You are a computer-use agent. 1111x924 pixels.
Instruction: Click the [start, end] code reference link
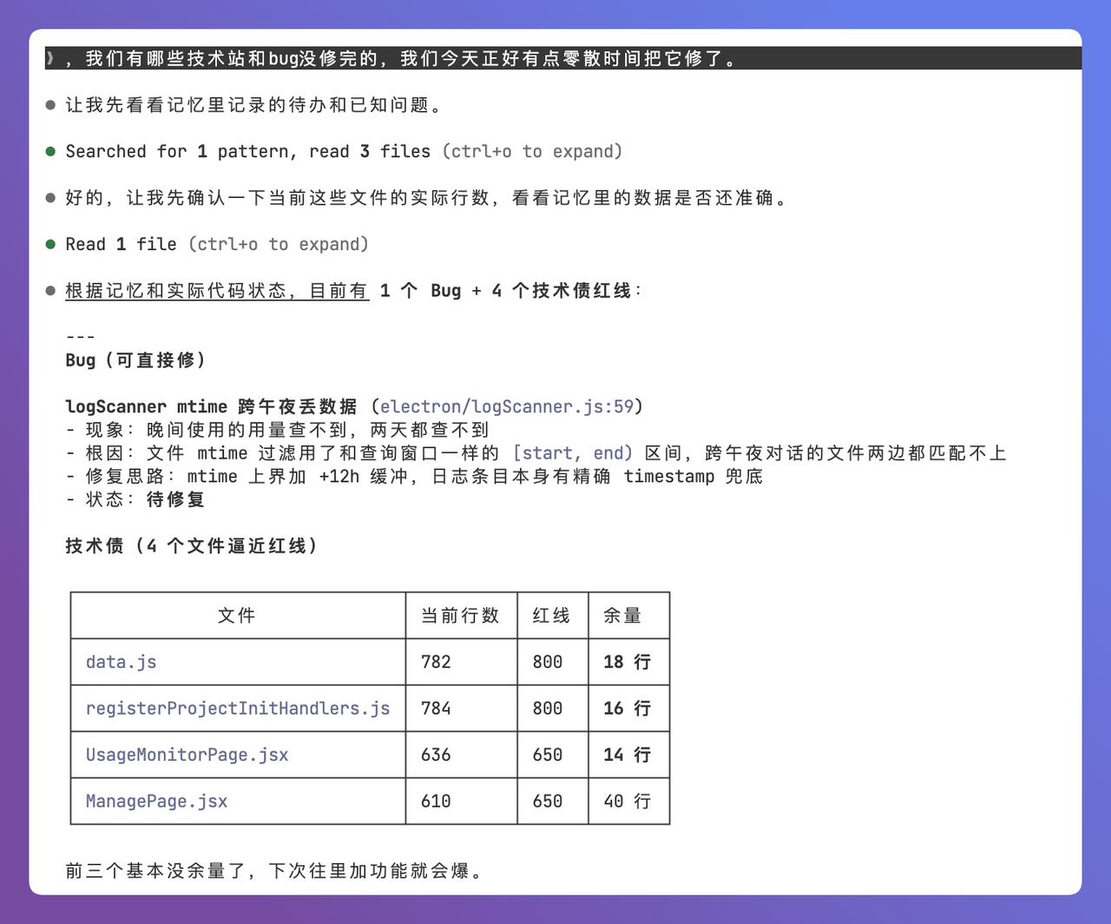click(x=572, y=452)
